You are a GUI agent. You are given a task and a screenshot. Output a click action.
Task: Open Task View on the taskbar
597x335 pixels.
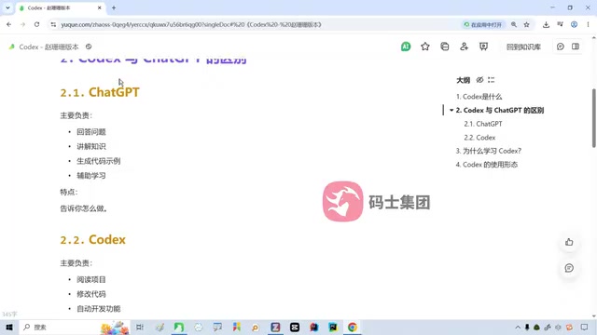(x=140, y=327)
